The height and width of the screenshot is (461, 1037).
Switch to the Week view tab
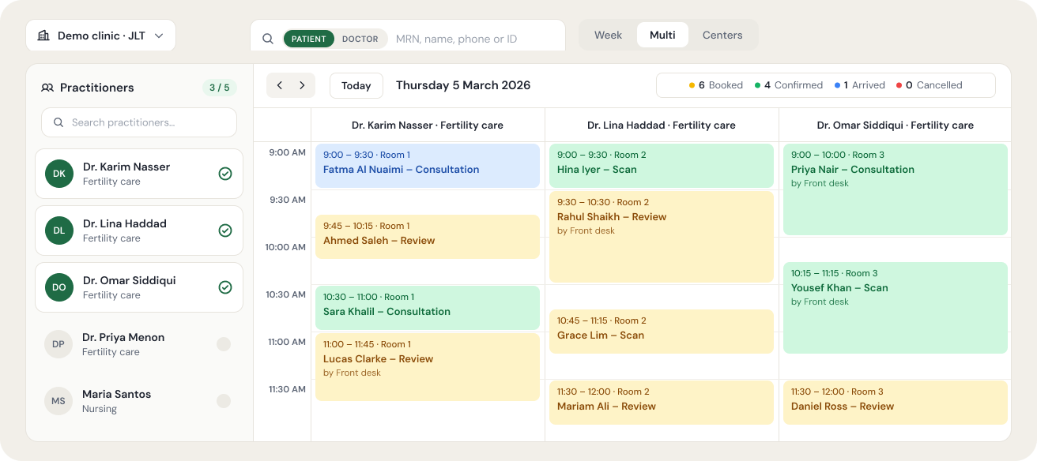(608, 35)
